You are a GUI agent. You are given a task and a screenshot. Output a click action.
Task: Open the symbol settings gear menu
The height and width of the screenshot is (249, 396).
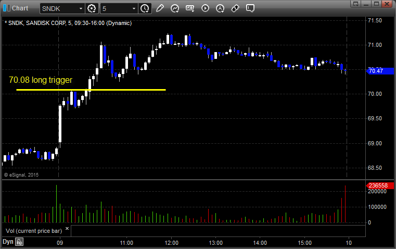(x=92, y=8)
